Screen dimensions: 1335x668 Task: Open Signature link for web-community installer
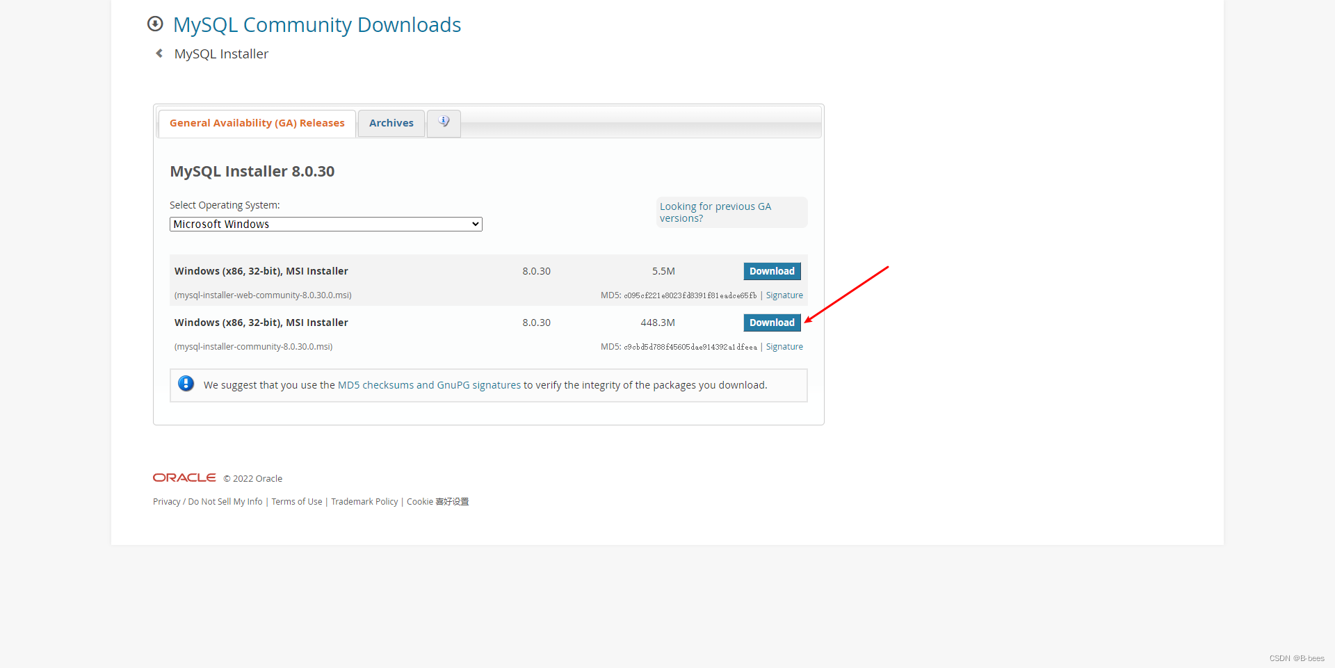pos(784,295)
